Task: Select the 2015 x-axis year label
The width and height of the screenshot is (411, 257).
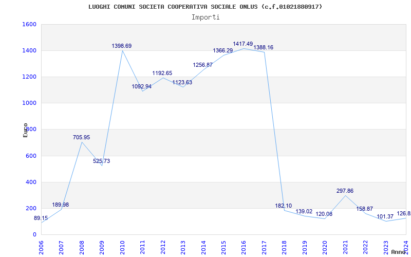Action: point(223,248)
